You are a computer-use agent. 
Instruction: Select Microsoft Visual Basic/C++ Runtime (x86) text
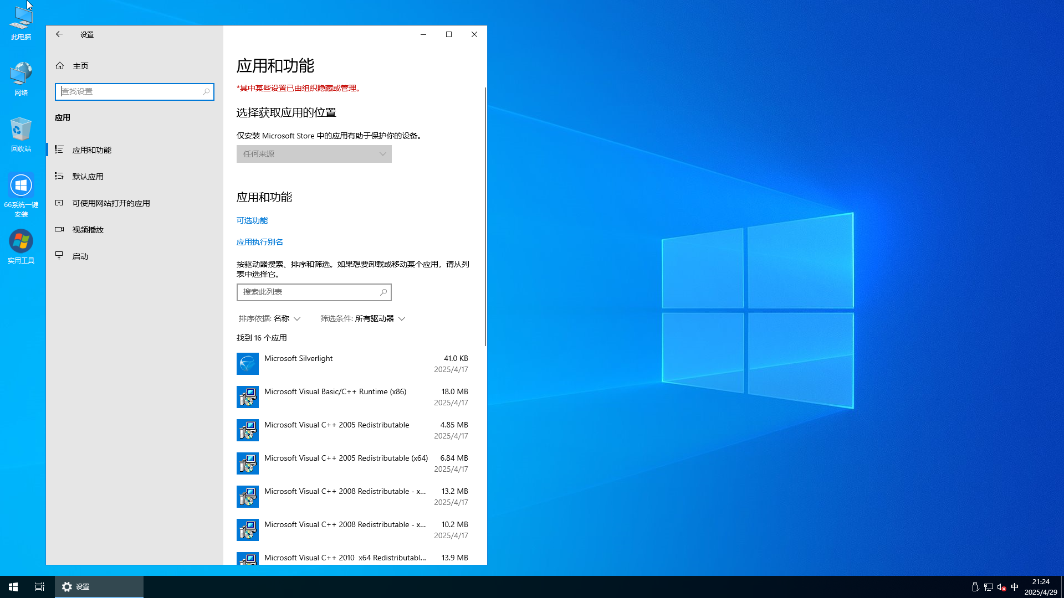pyautogui.click(x=335, y=391)
